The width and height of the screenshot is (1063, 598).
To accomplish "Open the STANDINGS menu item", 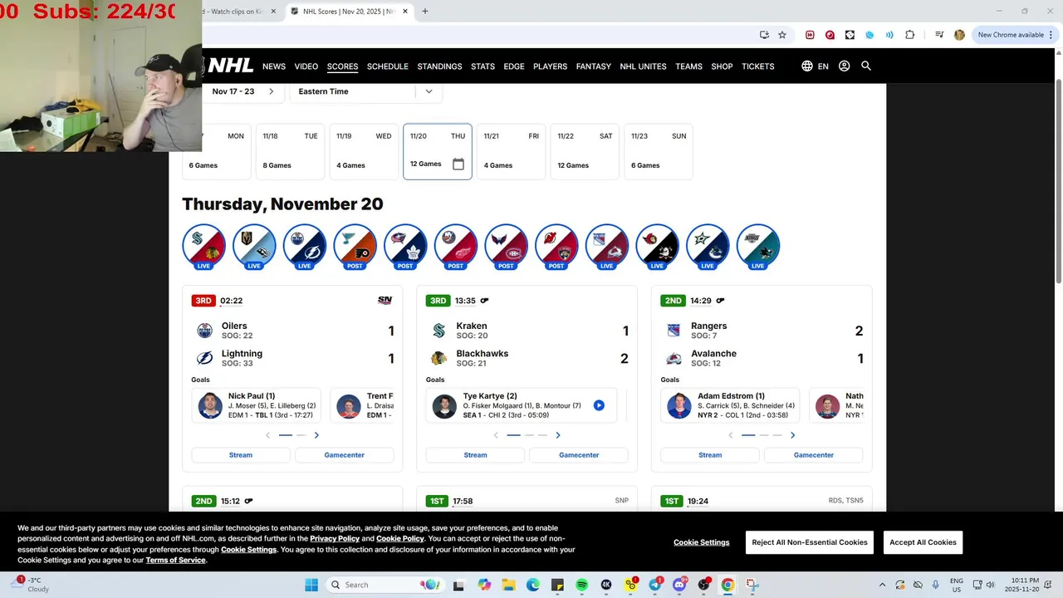I will pyautogui.click(x=439, y=66).
